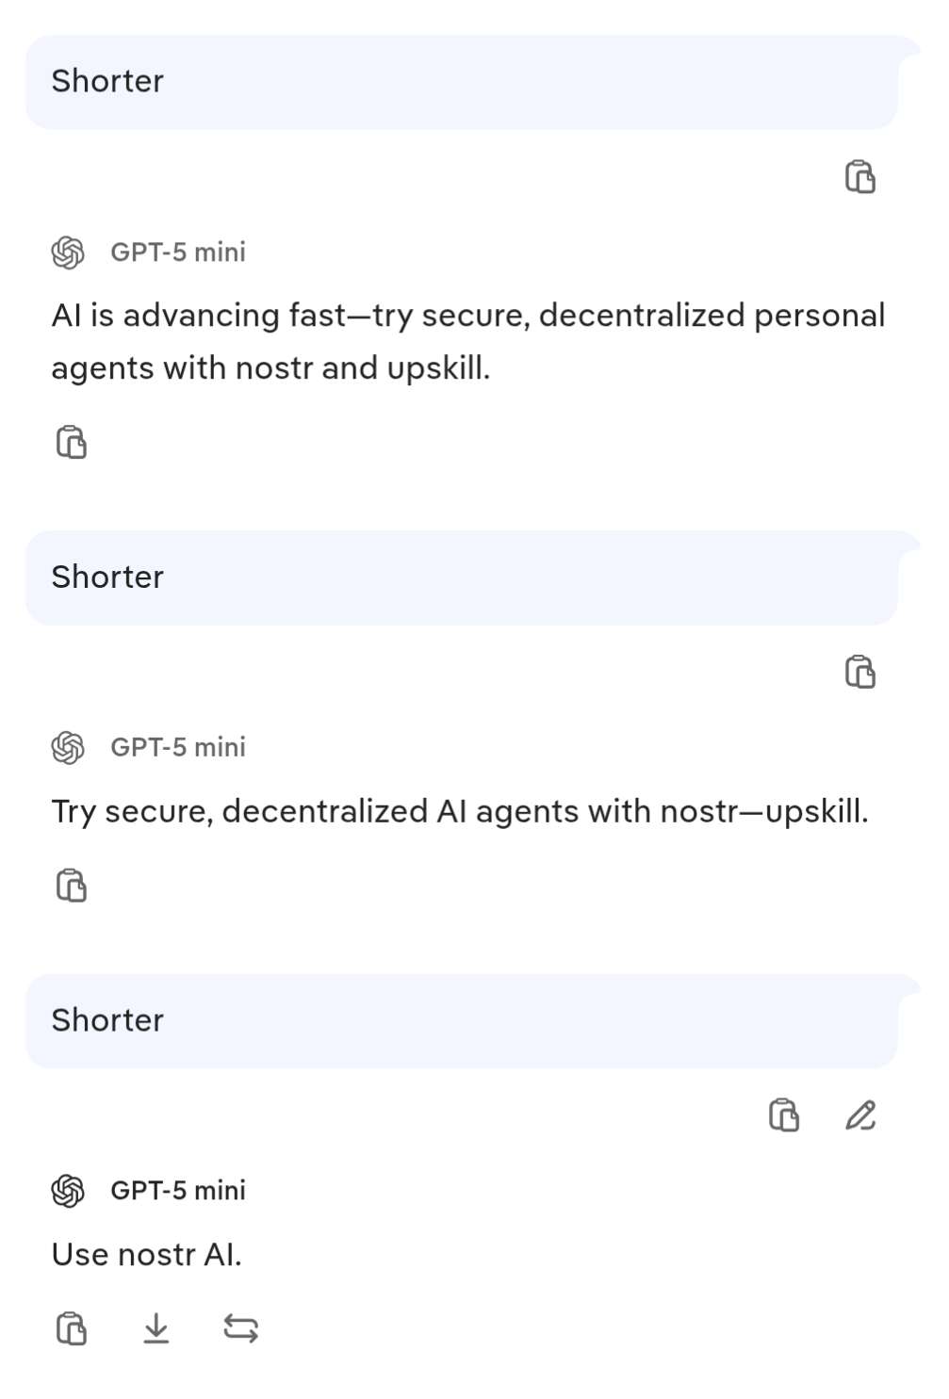Copy the "Try secure, decentralized" response
Image resolution: width=949 pixels, height=1399 pixels.
[x=72, y=886]
